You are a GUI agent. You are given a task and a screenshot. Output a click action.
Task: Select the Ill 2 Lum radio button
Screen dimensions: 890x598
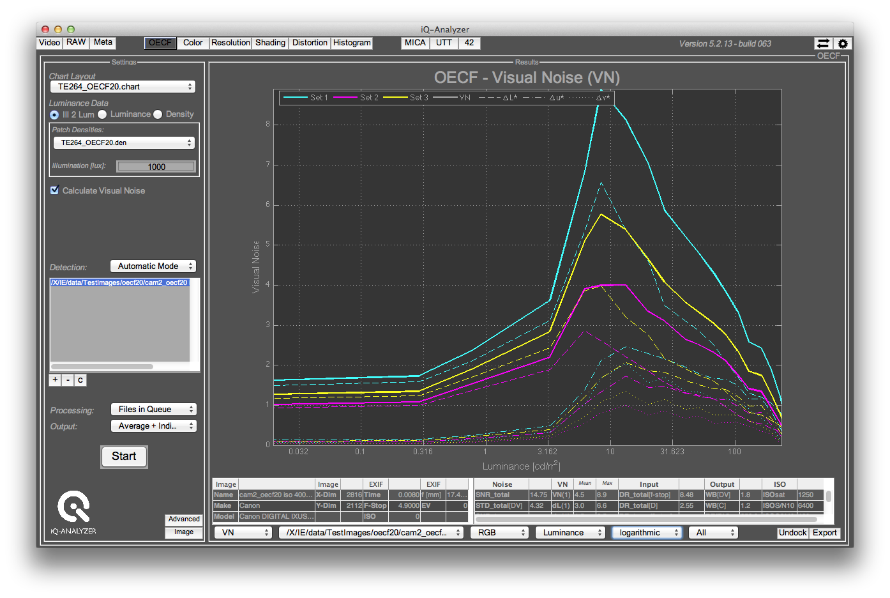(54, 115)
